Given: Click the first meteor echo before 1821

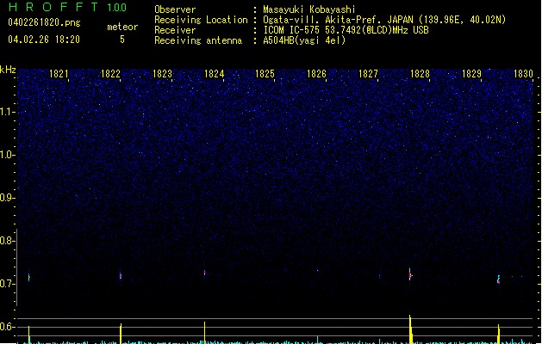Looking at the screenshot, I should click(x=29, y=277).
